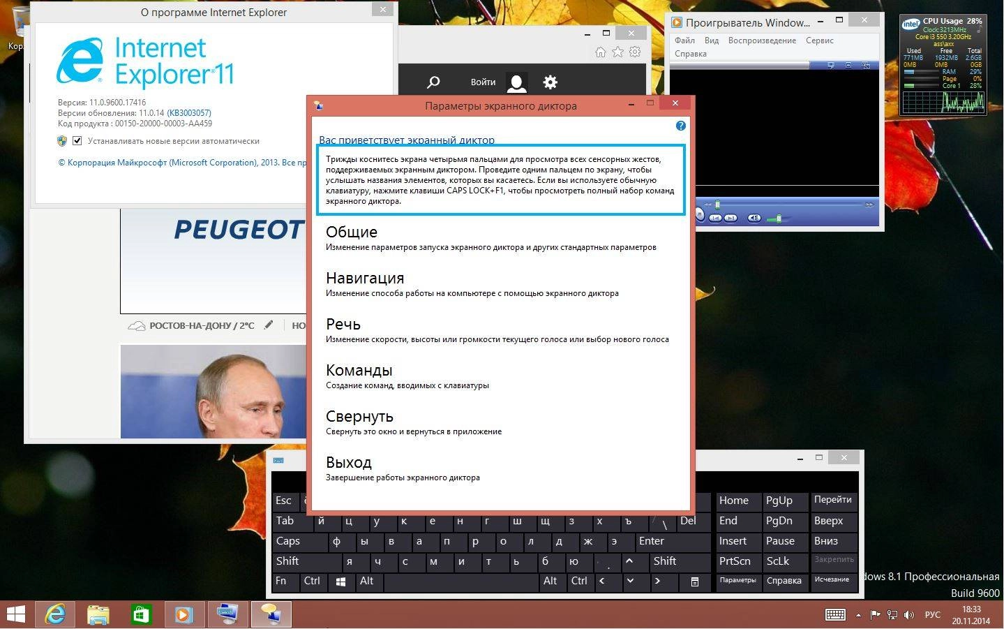This screenshot has height=629, width=1004.
Task: Click the context menu key on on-screen keyboard
Action: (694, 581)
